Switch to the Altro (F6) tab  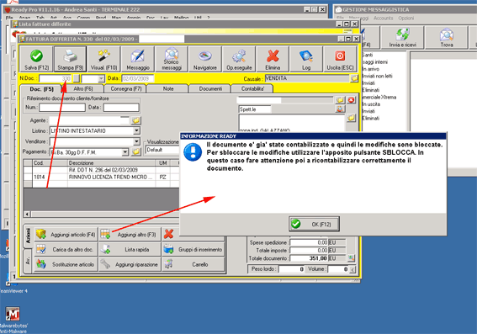[83, 89]
